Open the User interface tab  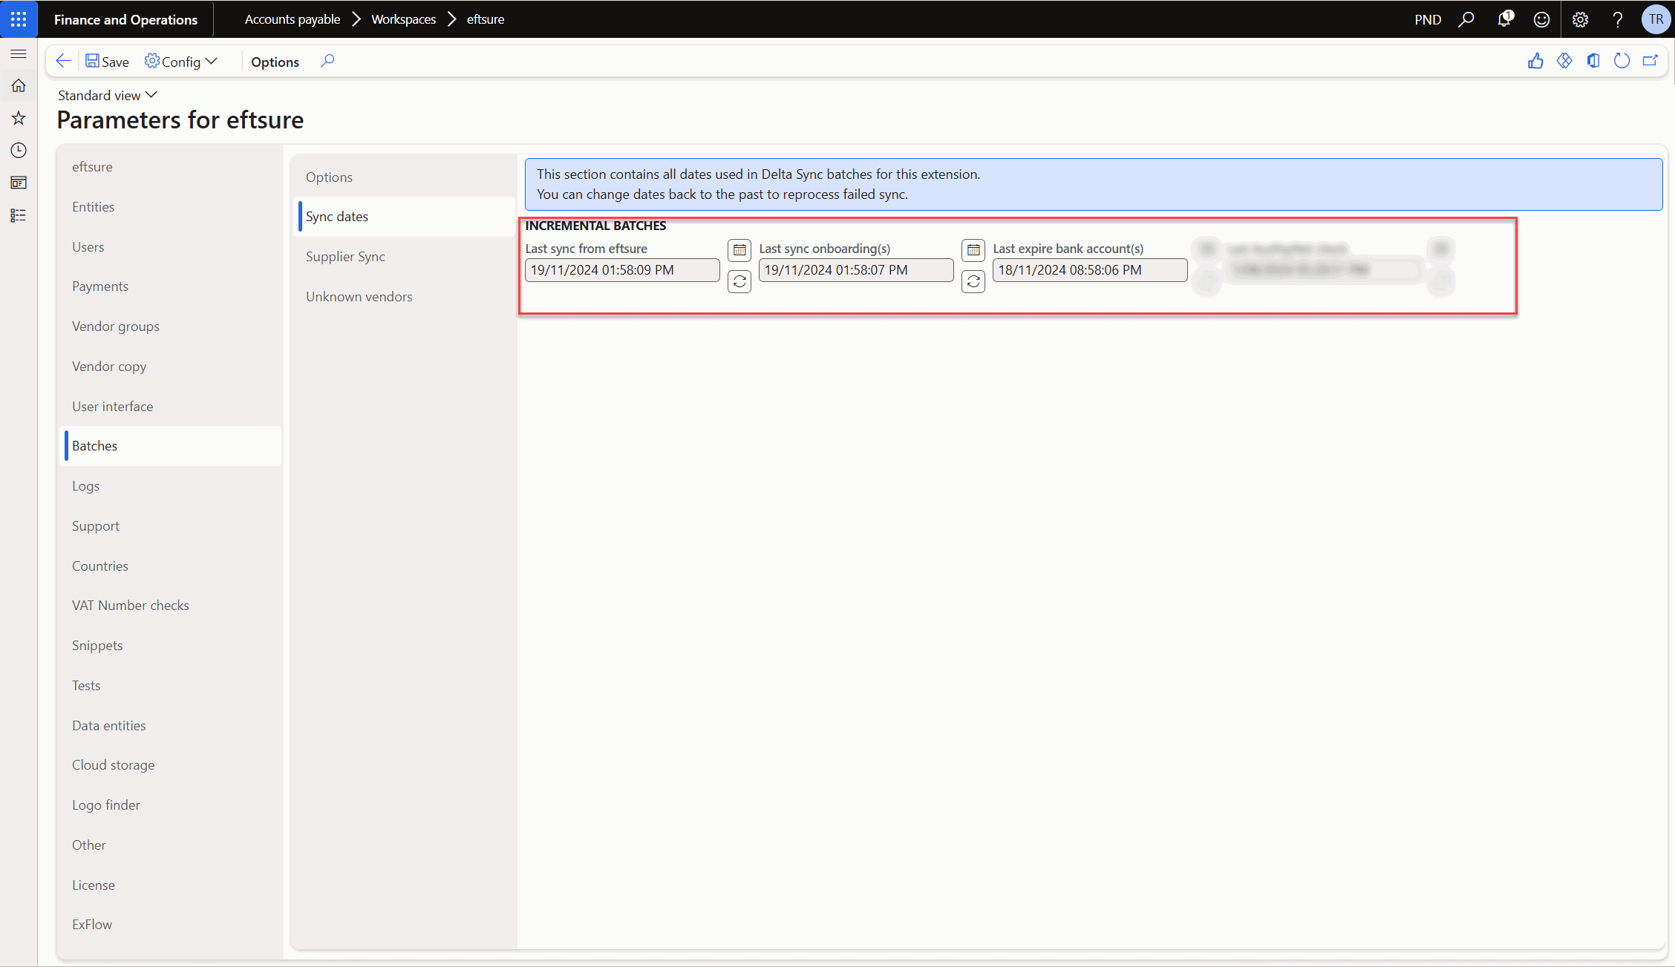[x=171, y=407]
